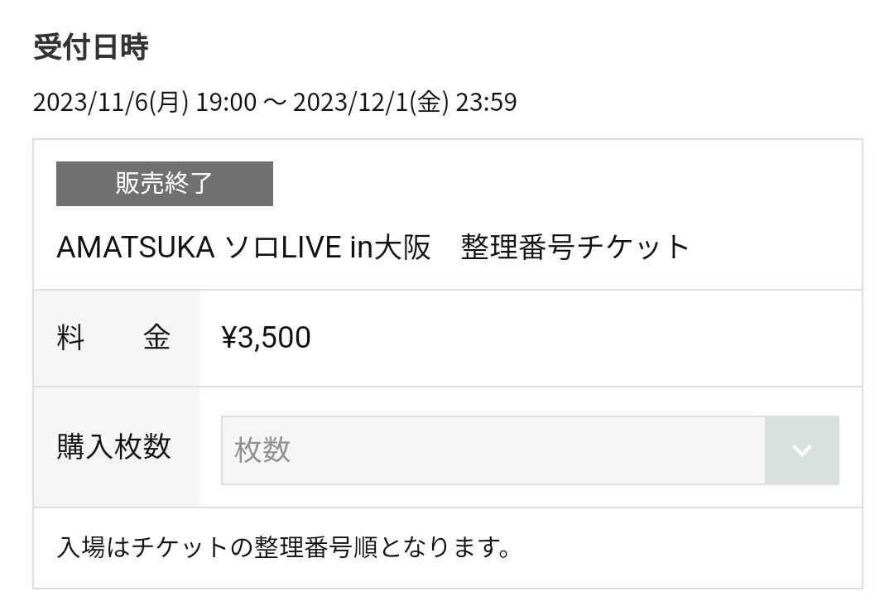Click the ¥3,500 price value
This screenshot has height=606, width=894.
tap(267, 338)
